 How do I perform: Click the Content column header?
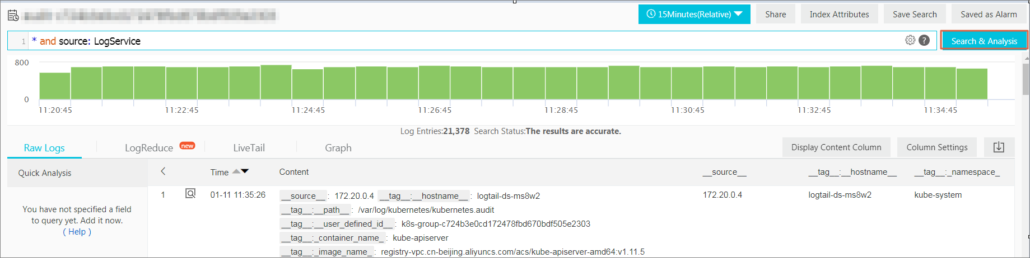coord(294,172)
